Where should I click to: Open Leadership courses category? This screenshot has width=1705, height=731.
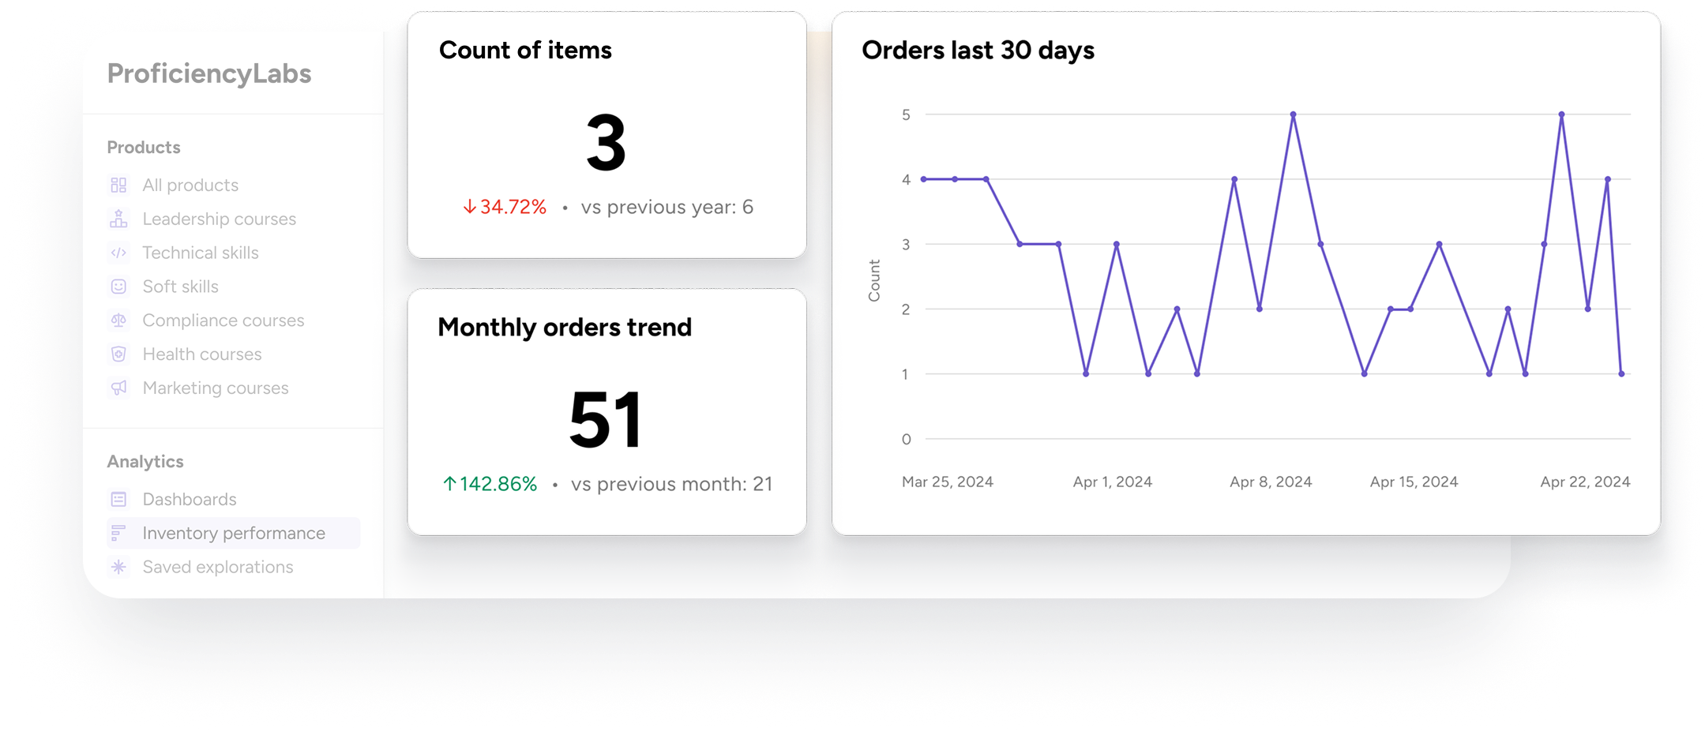coord(219,219)
